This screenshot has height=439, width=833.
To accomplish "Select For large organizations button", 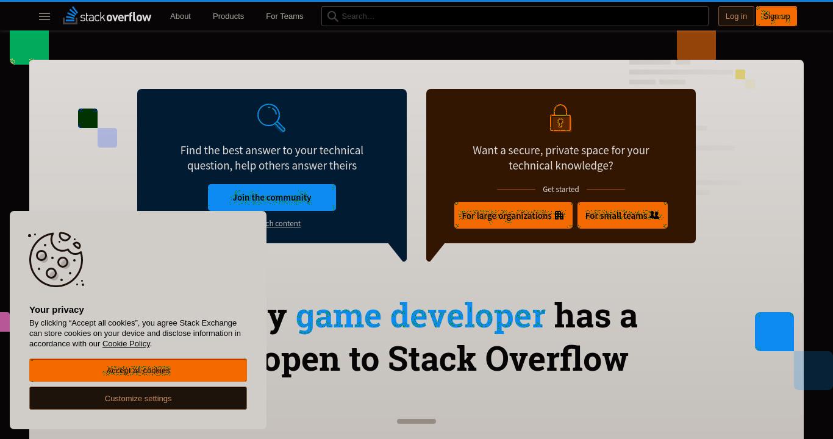I will click(x=513, y=215).
